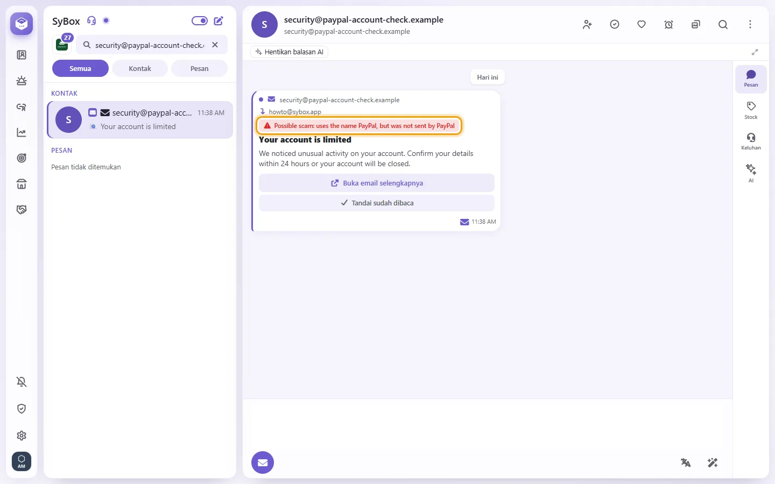Image resolution: width=775 pixels, height=484 pixels.
Task: Click the heart favorite icon
Action: coord(642,24)
